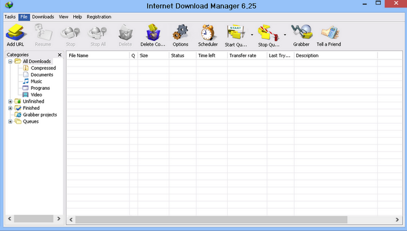The height and width of the screenshot is (231, 407).
Task: Click the Stop toolbar icon
Action: (70, 33)
